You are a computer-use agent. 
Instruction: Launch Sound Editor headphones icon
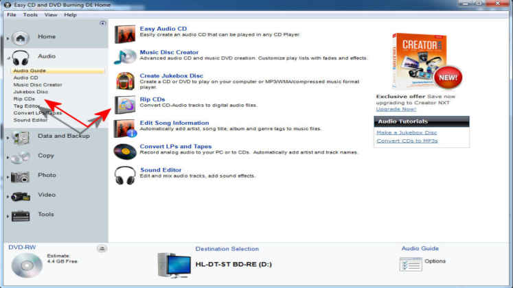(x=124, y=175)
